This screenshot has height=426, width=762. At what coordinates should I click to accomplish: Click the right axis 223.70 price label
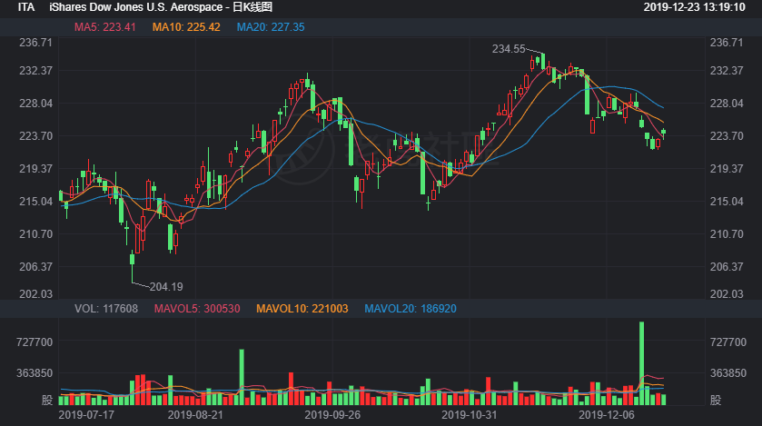coord(727,136)
